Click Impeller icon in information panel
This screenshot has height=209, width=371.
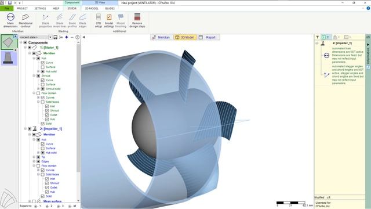[x=322, y=43]
